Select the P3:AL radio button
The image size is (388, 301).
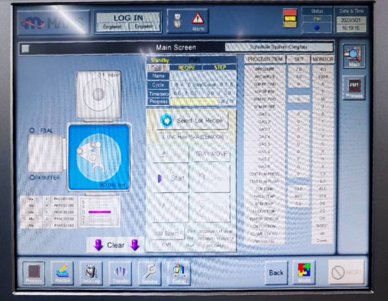coord(32,131)
